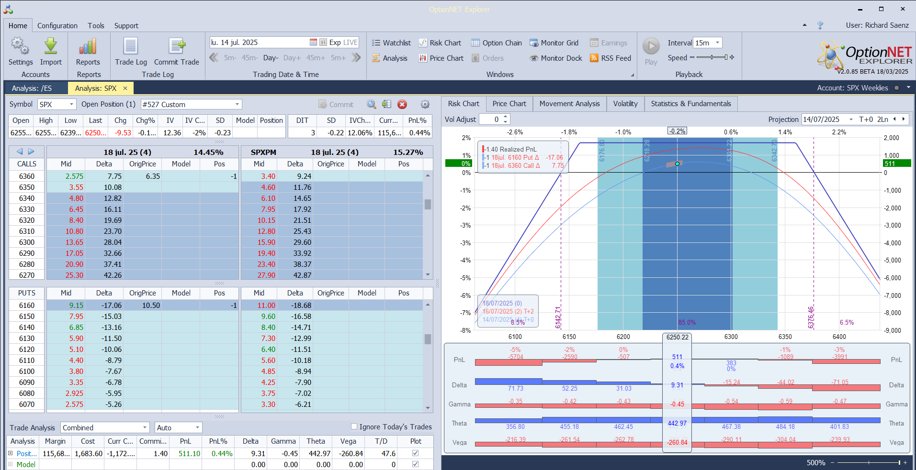The image size is (916, 470).
Task: Switch to the Volatility tab
Action: coord(625,104)
